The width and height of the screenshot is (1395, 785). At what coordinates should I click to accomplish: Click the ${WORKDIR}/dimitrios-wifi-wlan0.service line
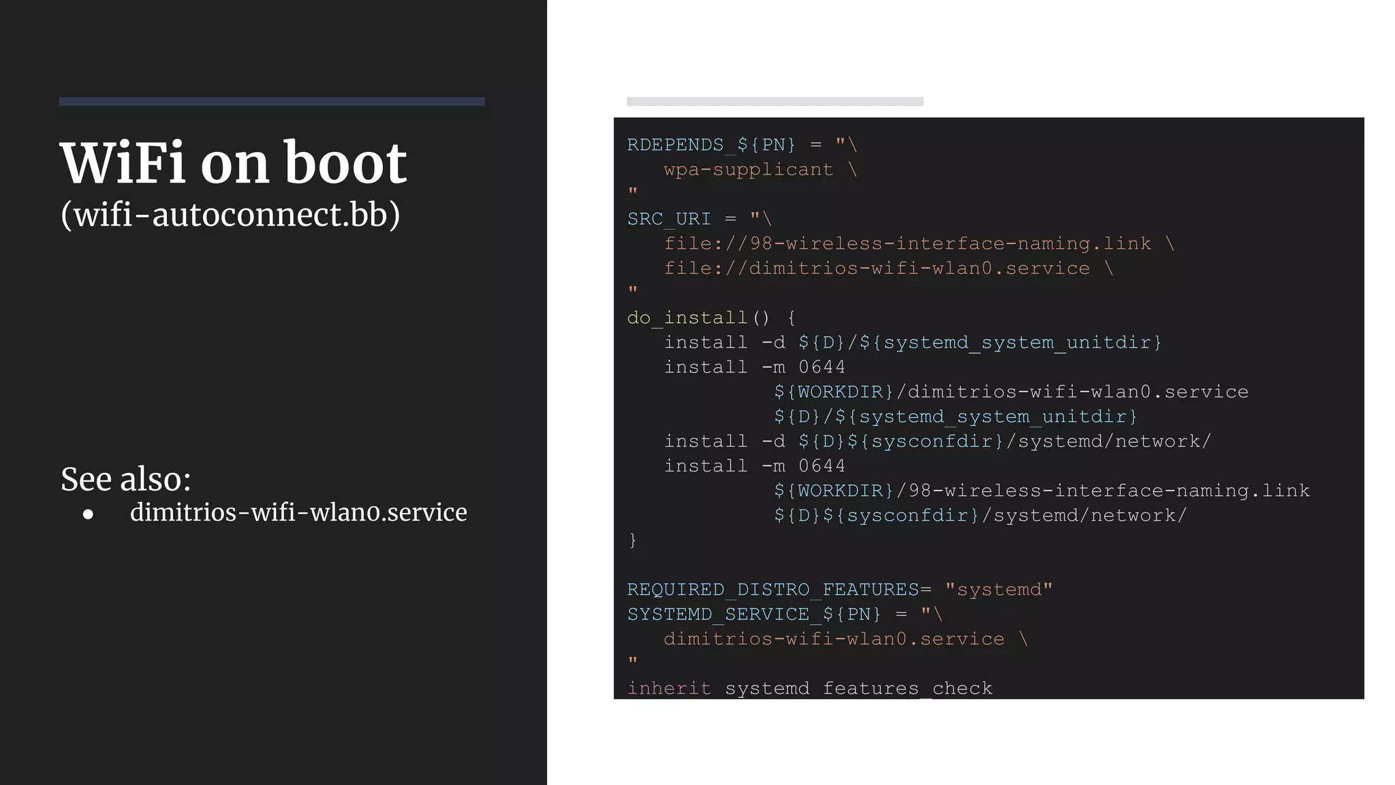click(1011, 392)
